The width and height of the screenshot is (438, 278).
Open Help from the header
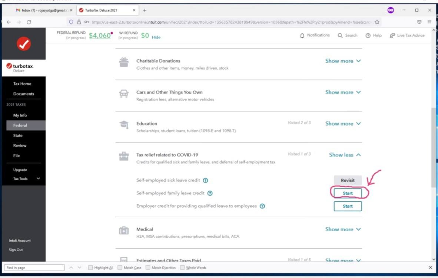(x=374, y=35)
